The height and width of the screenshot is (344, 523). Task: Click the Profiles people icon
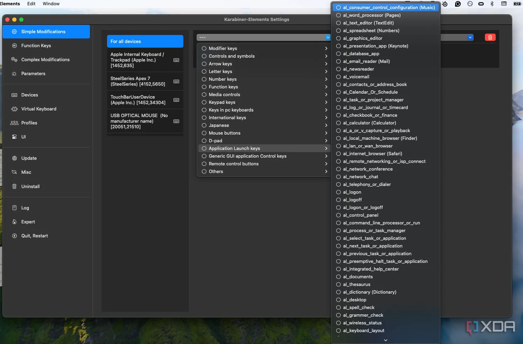click(14, 123)
